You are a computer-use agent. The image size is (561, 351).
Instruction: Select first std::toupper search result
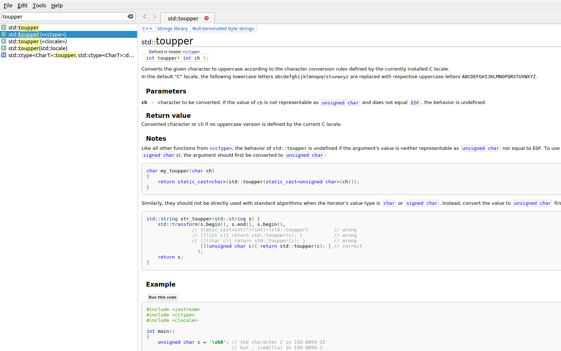[69, 28]
